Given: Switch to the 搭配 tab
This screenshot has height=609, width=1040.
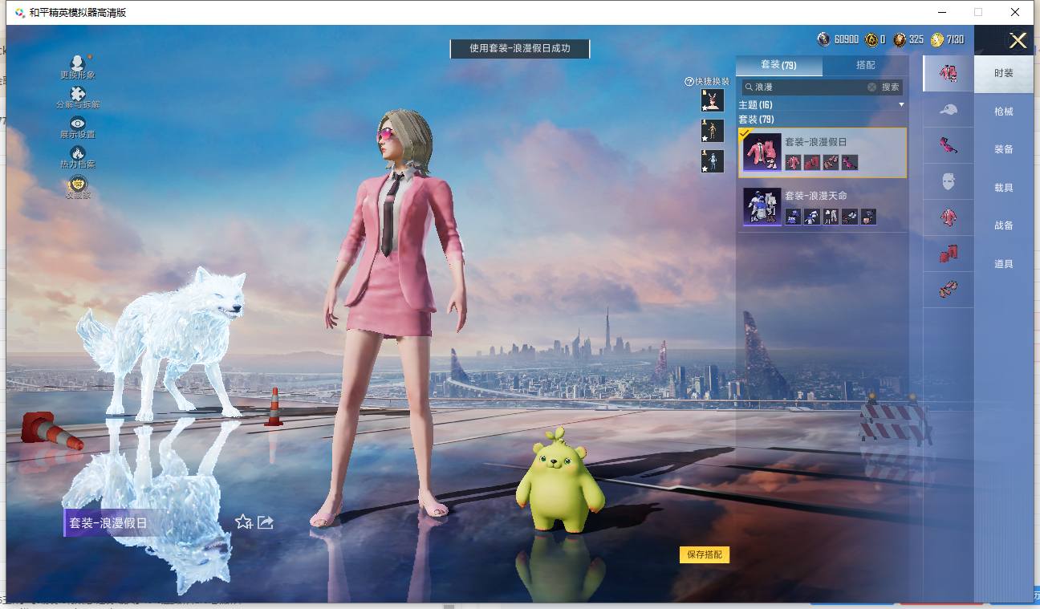Looking at the screenshot, I should pyautogui.click(x=866, y=65).
